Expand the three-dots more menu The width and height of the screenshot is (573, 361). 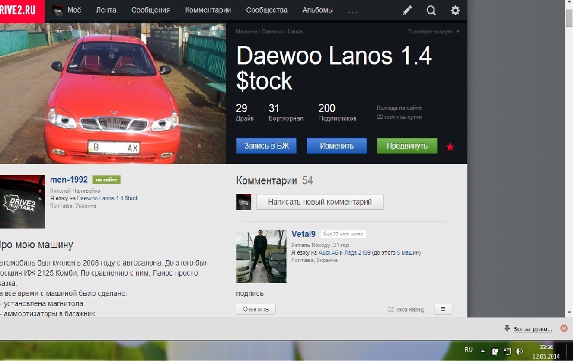352,12
